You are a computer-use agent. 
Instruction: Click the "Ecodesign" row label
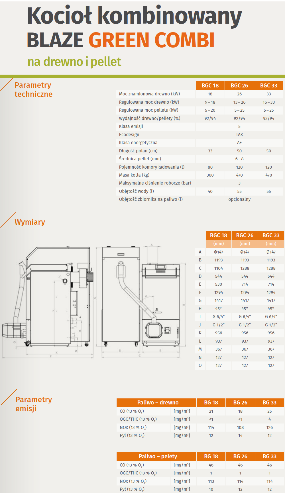pos(129,134)
